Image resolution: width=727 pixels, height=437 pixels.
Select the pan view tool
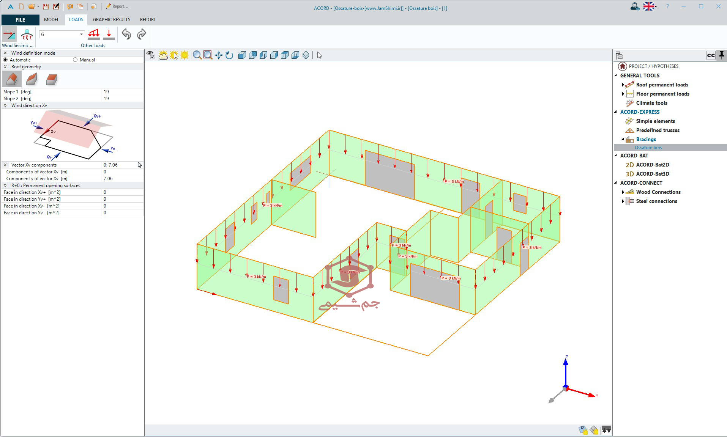point(219,55)
